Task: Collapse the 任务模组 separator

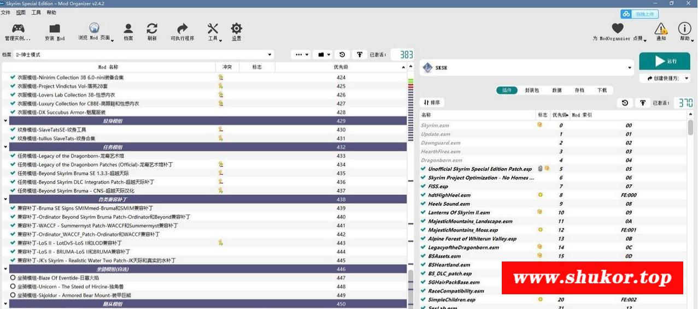Action: (x=5, y=147)
